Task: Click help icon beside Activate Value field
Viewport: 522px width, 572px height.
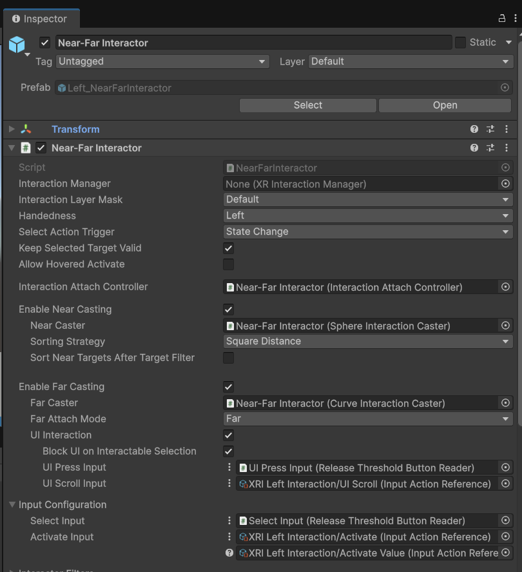Action: pos(229,553)
